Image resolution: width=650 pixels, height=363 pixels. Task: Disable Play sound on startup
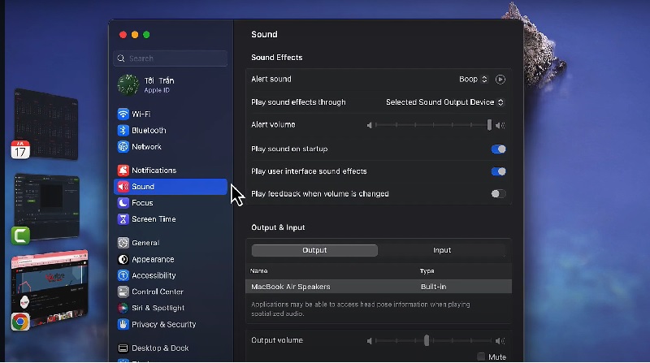[498, 149]
